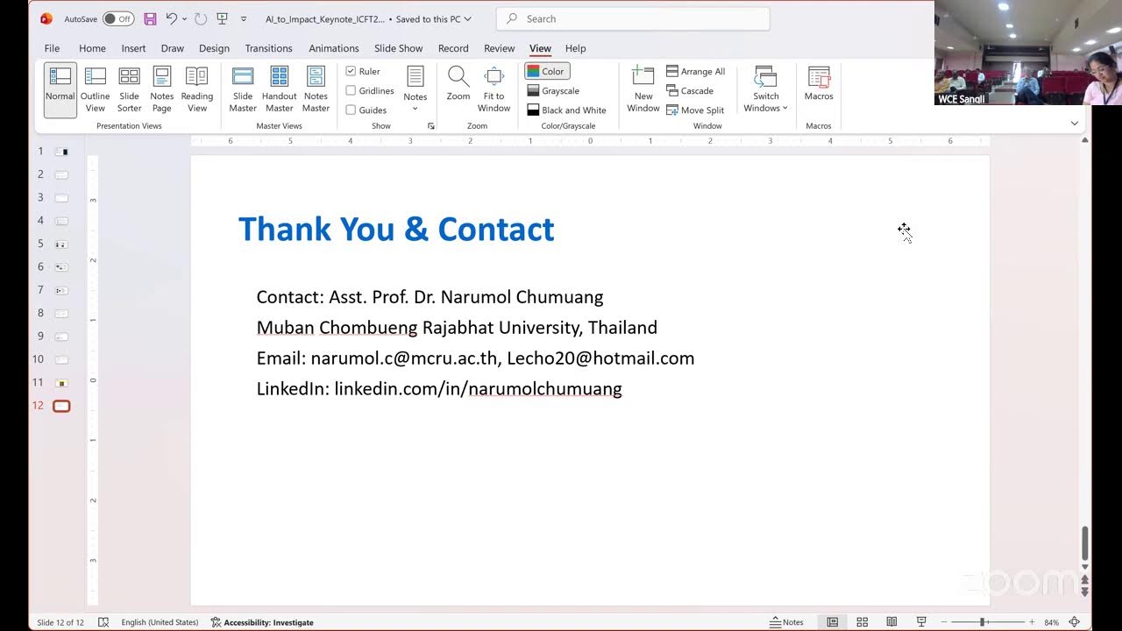1122x631 pixels.
Task: Open Slide Sorter view
Action: click(x=129, y=90)
